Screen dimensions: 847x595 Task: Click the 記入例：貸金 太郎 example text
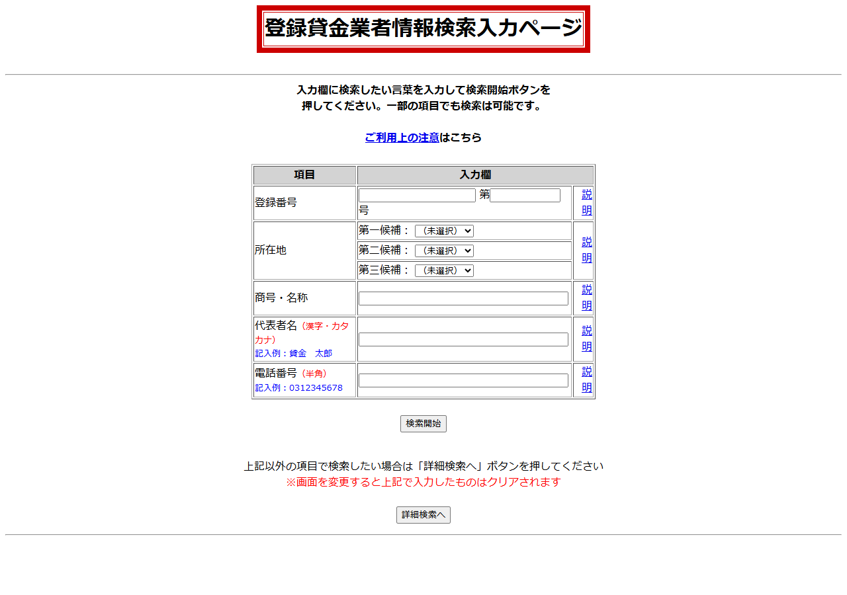[294, 354]
